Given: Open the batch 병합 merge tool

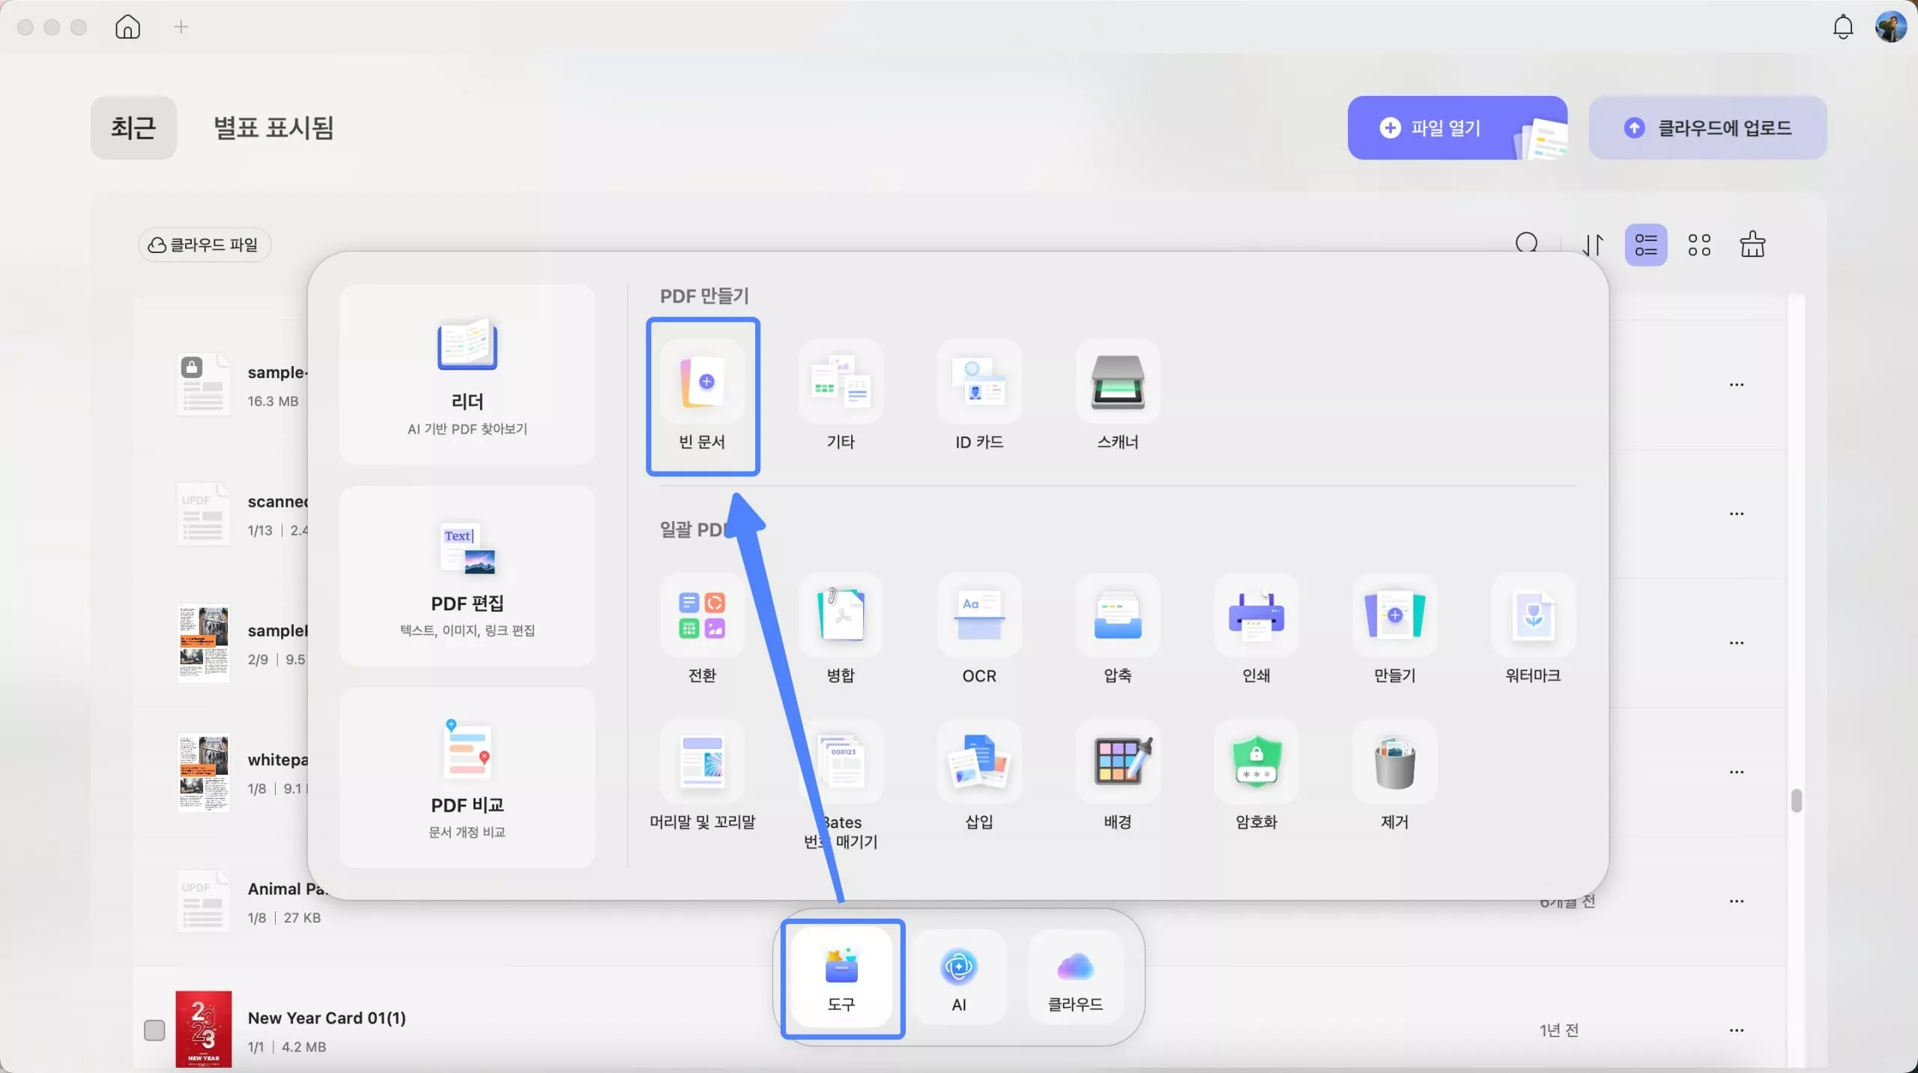Looking at the screenshot, I should tap(841, 630).
